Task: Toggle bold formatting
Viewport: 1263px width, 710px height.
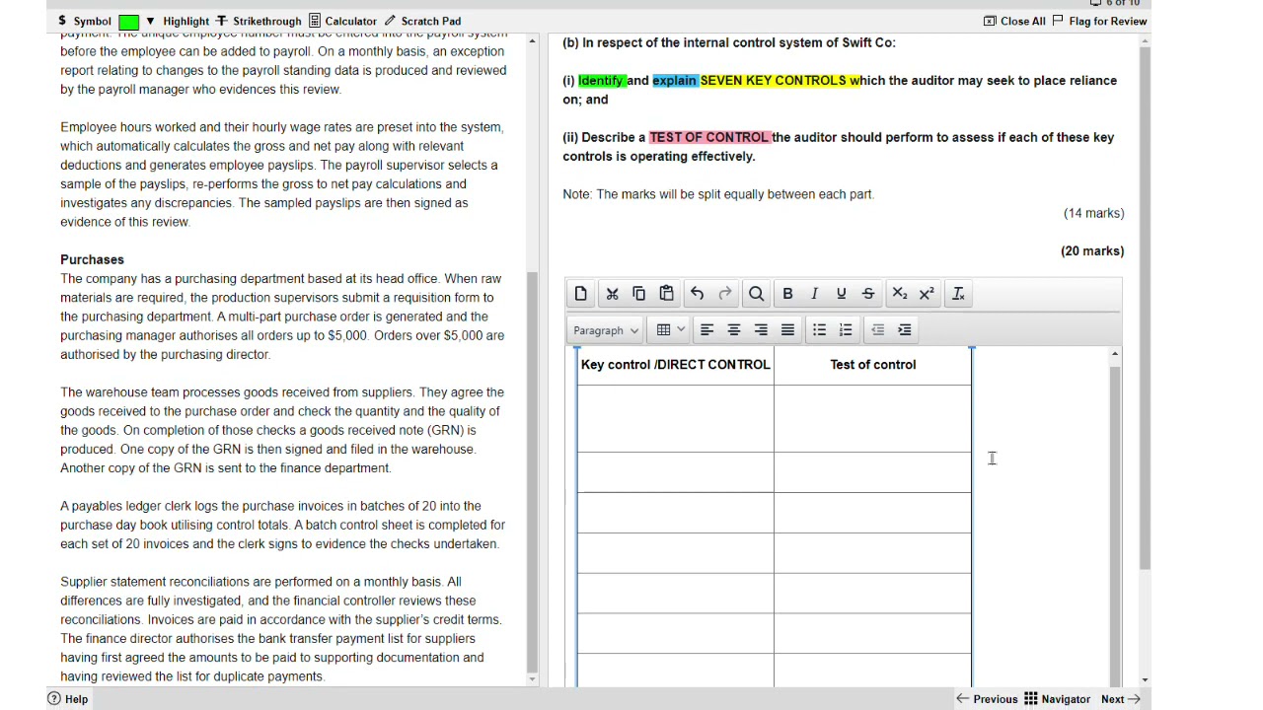Action: (787, 294)
